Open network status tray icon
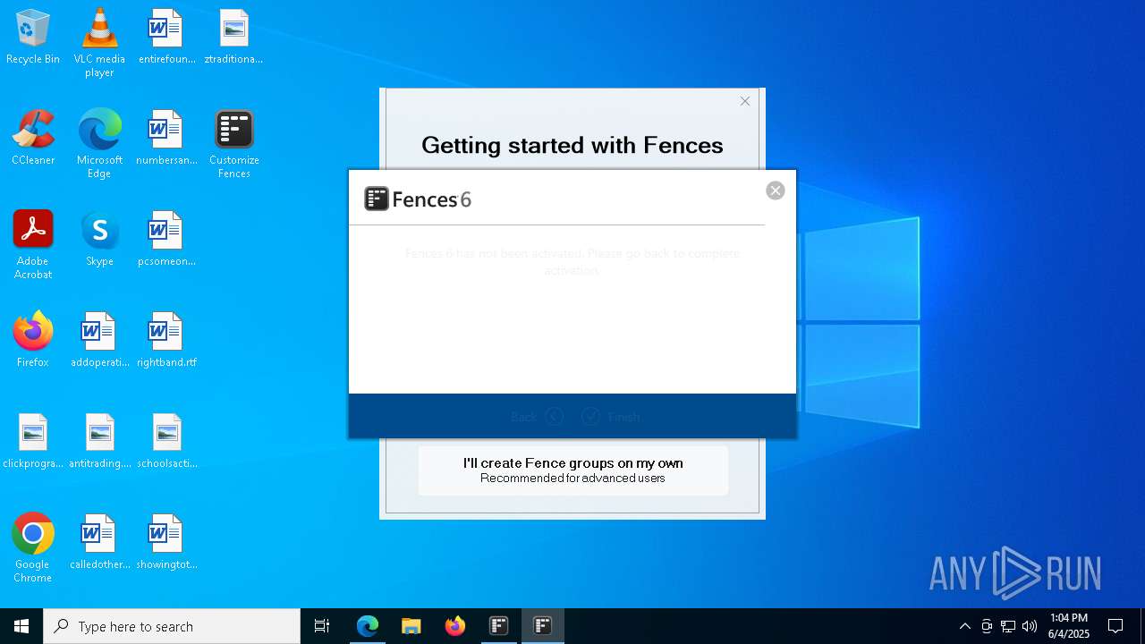This screenshot has height=644, width=1145. coord(1008,626)
